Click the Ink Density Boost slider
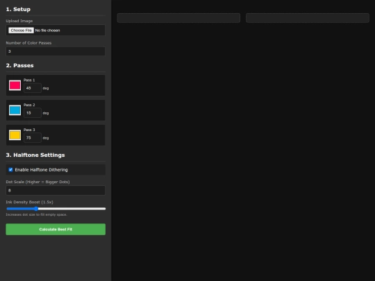The height and width of the screenshot is (281, 375). tap(56, 209)
